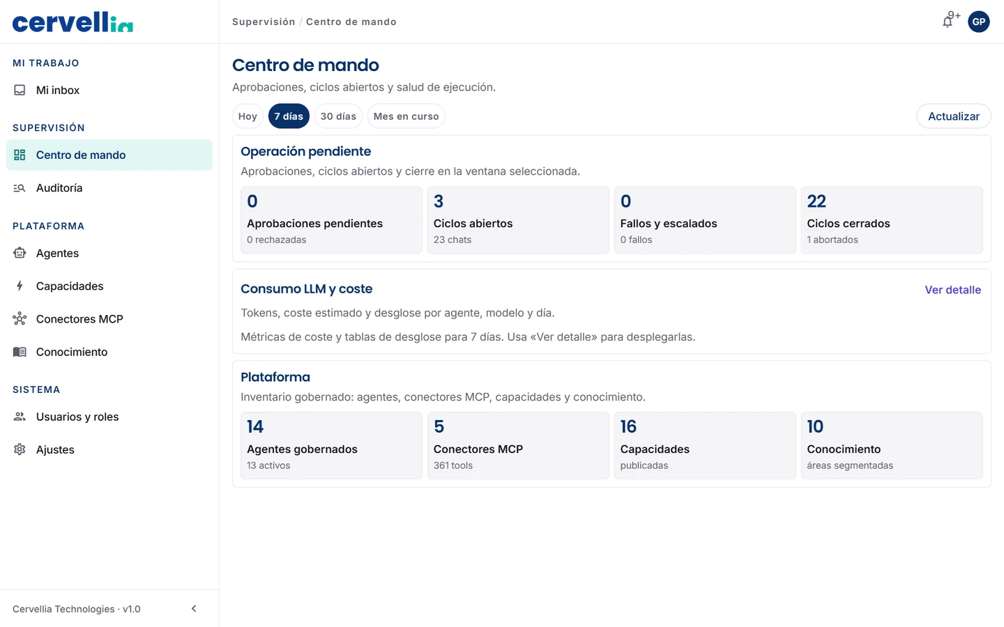Click the Centro de mando dashboard icon
Viewport: 1004px width, 627px height.
pyautogui.click(x=20, y=155)
